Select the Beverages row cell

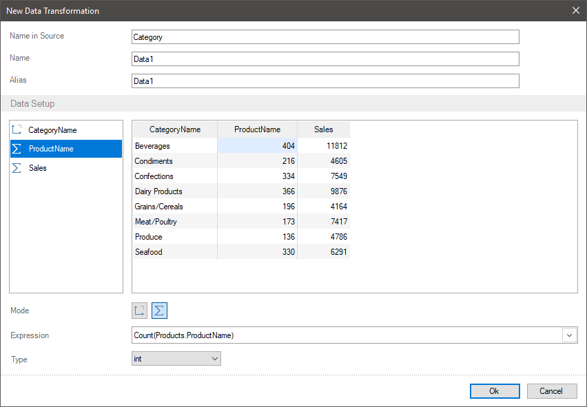pos(174,146)
